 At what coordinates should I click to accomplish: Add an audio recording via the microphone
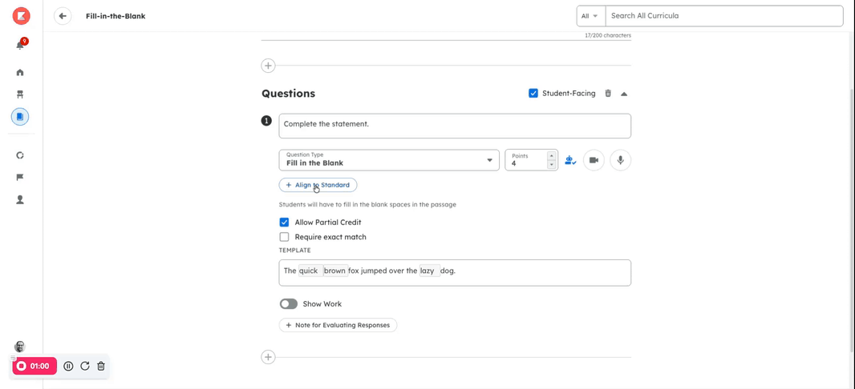[621, 161]
